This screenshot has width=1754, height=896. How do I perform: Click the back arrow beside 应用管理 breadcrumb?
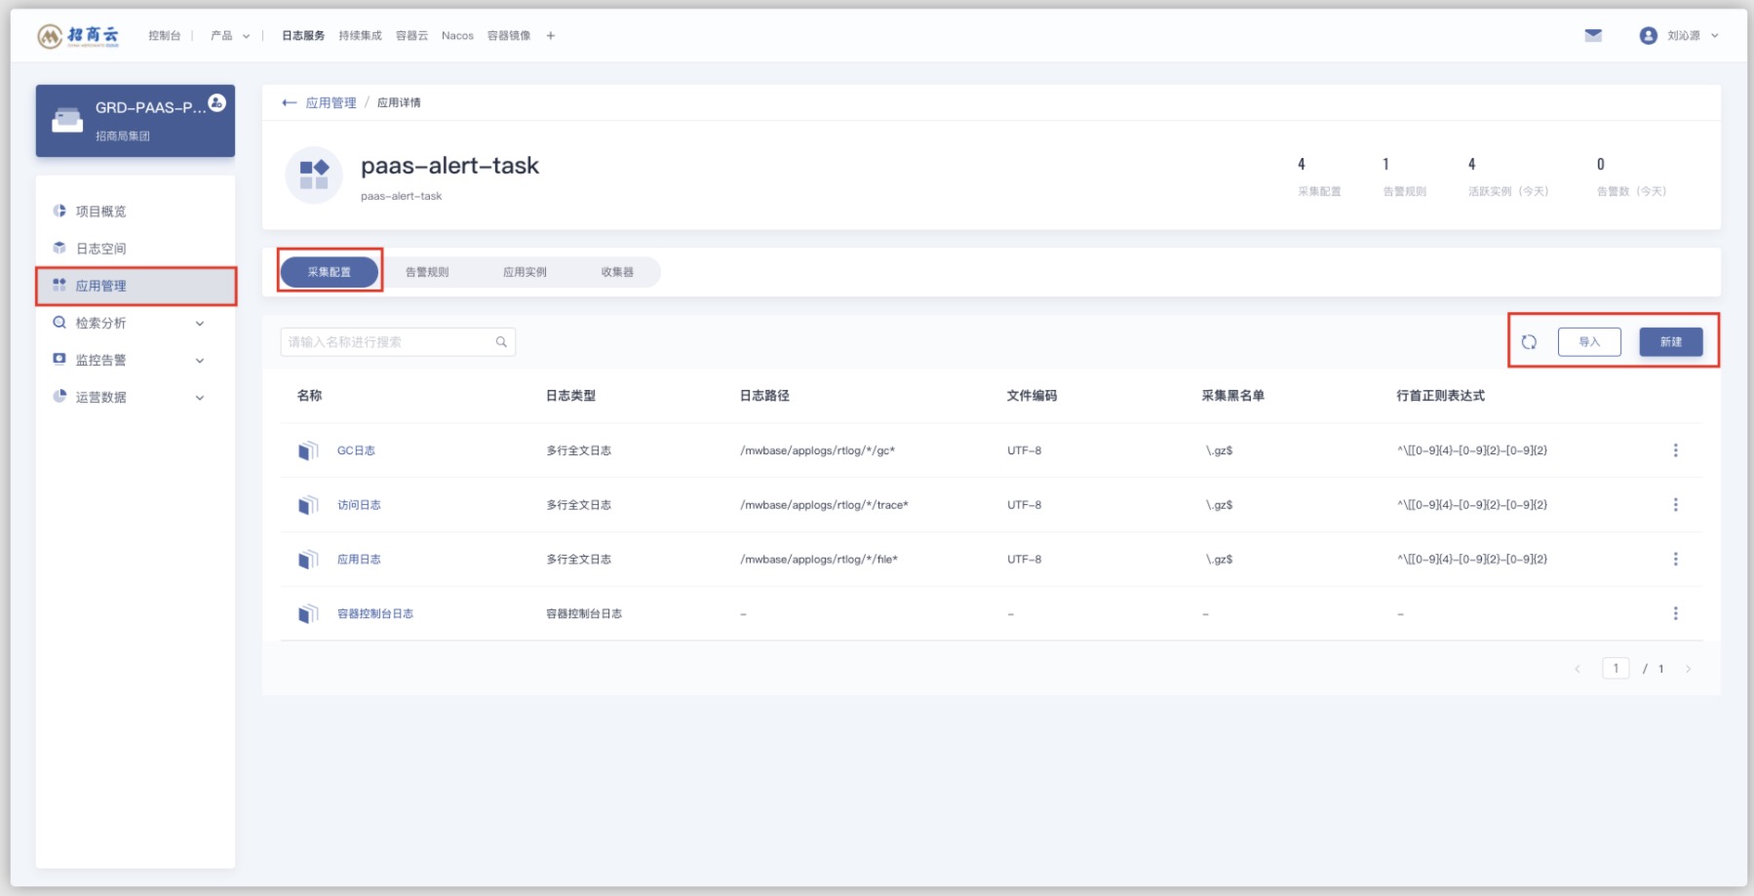point(290,102)
